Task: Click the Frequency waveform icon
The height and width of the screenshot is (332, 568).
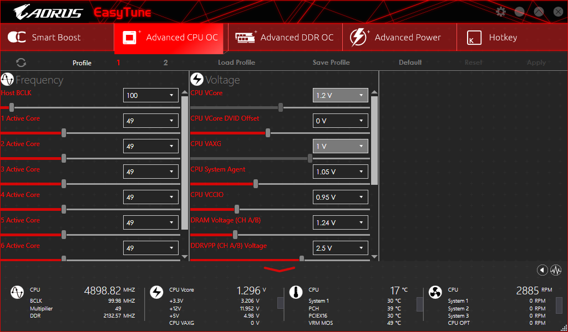Action: [7, 80]
